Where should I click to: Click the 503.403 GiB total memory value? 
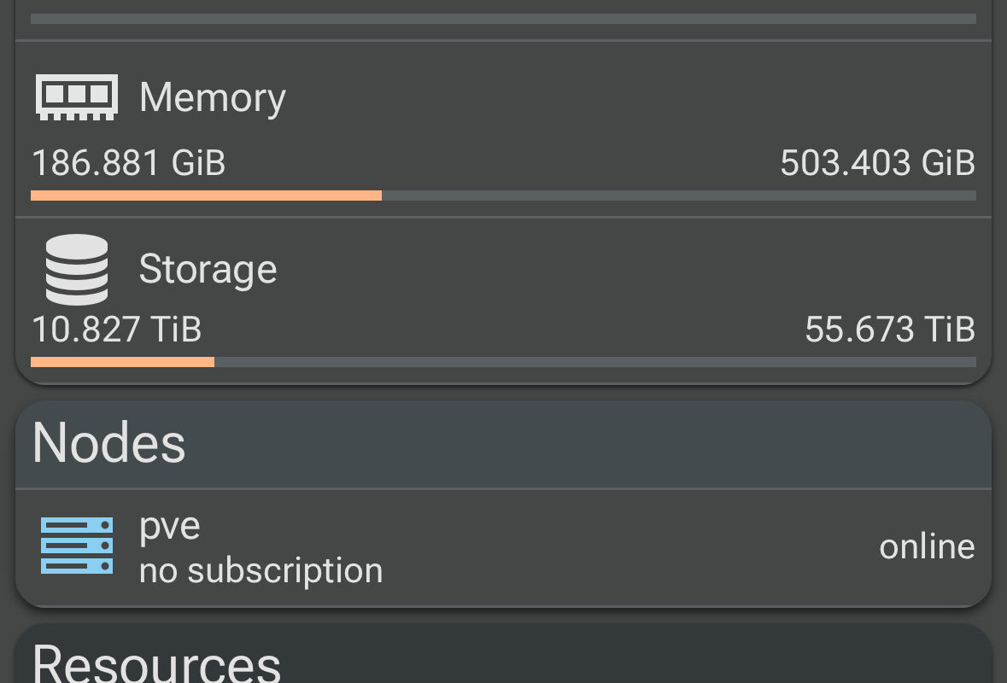(x=877, y=162)
